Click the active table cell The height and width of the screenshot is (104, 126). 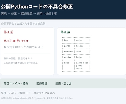pos(68,57)
